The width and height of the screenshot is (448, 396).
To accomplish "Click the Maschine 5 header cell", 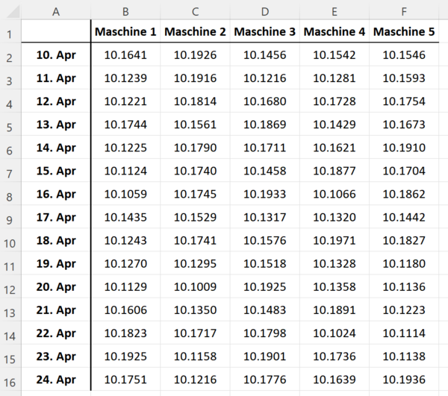I will point(404,31).
